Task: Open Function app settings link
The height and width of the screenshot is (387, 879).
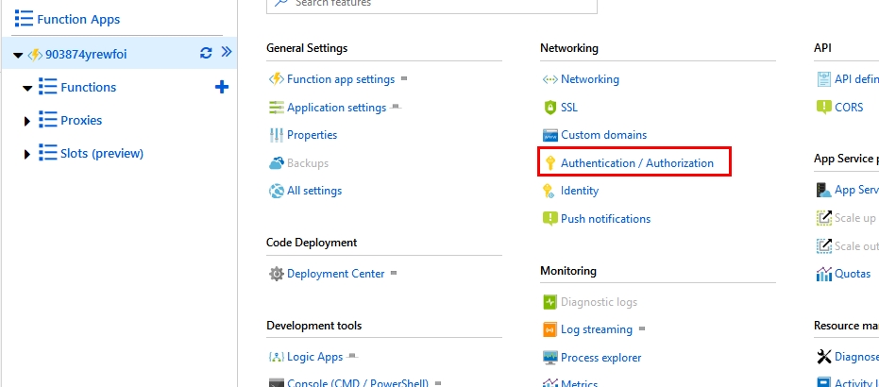Action: click(341, 79)
